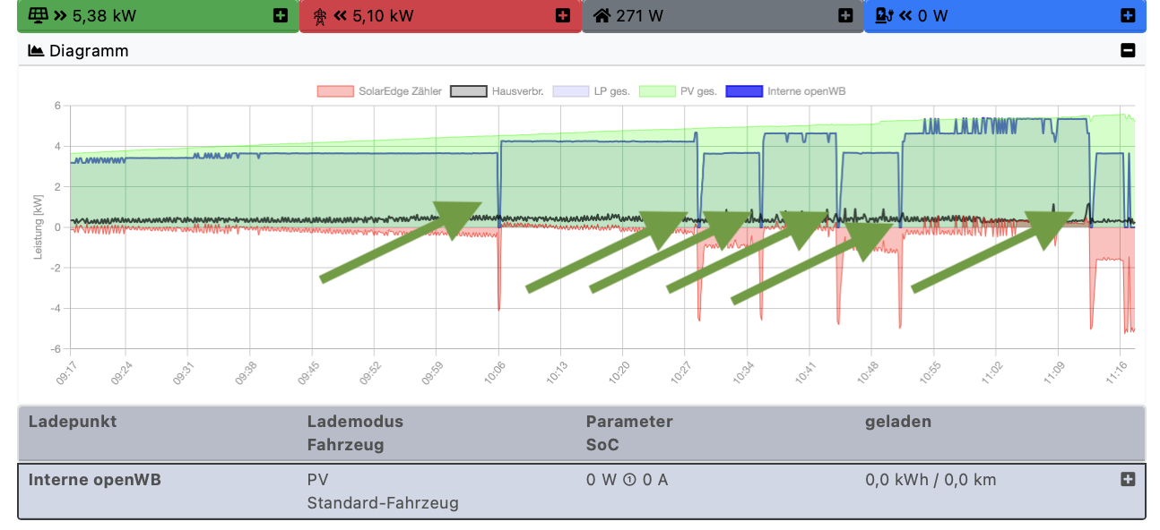Click the Standard-Fahrzeug vehicle label
1160x530 pixels.
(383, 503)
